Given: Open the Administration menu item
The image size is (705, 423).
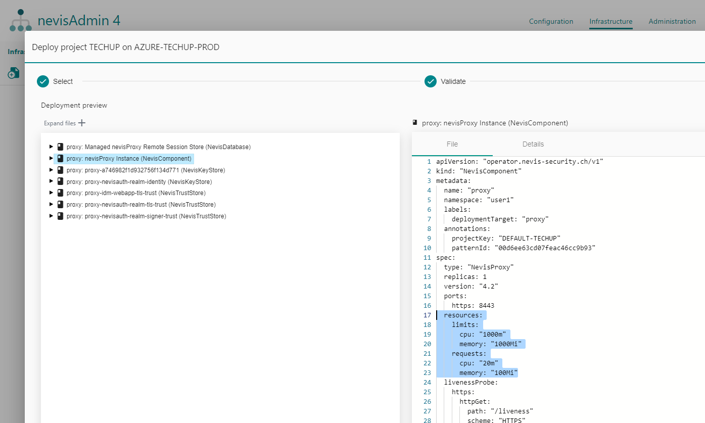Looking at the screenshot, I should click(x=672, y=21).
